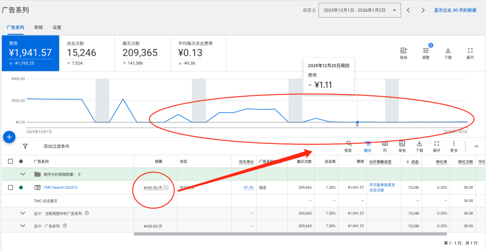Go to previous date range arrow
This screenshot has width=486, height=250.
click(409, 10)
